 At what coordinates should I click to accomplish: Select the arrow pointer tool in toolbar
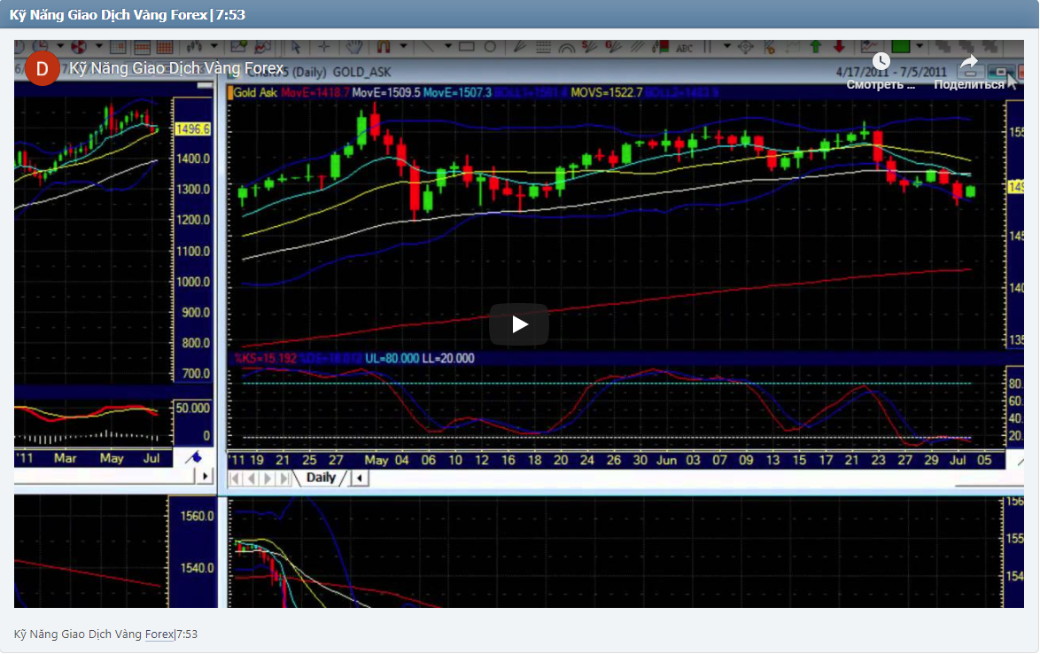point(295,47)
